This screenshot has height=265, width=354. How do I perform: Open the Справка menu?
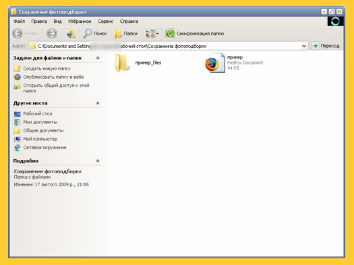click(x=129, y=21)
